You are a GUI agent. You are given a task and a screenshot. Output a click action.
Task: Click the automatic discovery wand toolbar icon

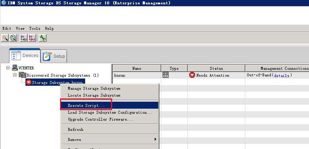tap(5, 37)
